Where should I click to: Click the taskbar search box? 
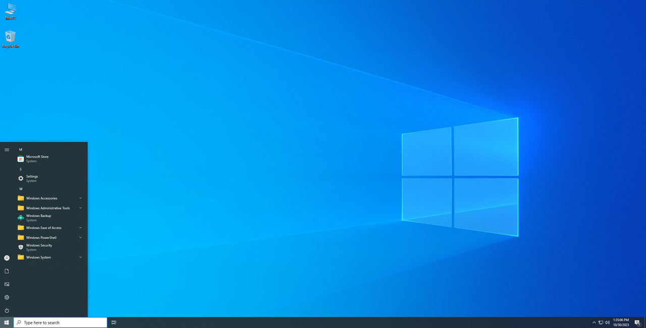coord(61,322)
